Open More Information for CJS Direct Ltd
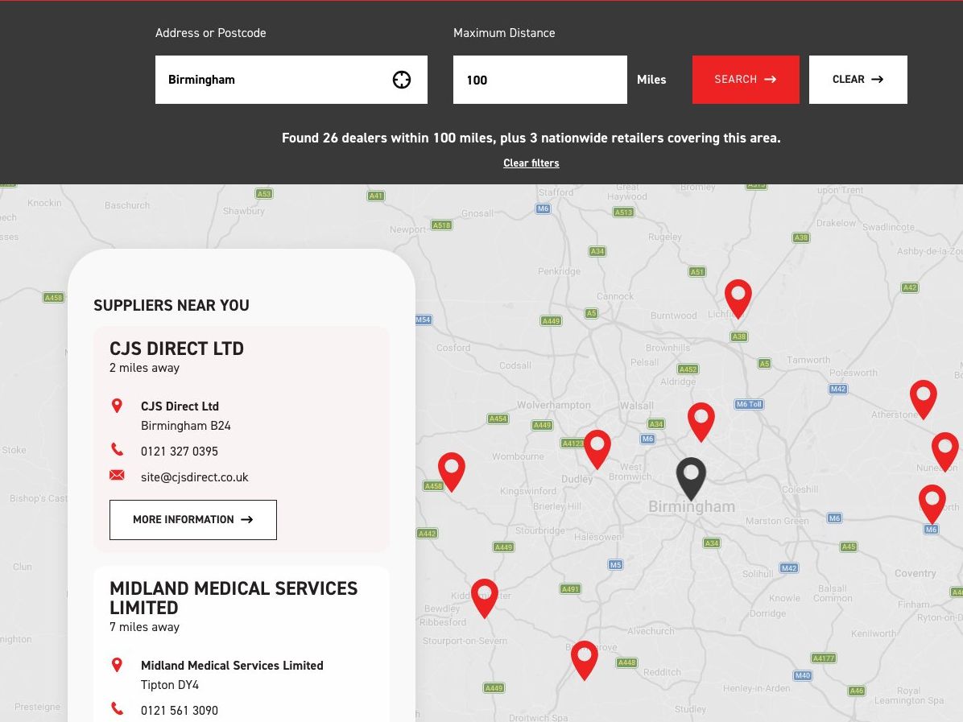The width and height of the screenshot is (963, 722). coord(193,520)
